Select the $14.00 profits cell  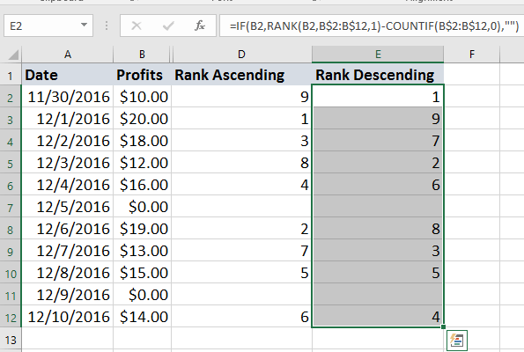pyautogui.click(x=143, y=317)
